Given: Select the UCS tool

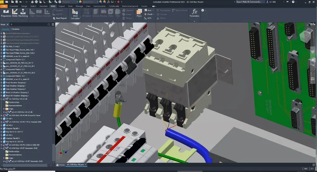Looking at the screenshot, I should (x=148, y=18).
